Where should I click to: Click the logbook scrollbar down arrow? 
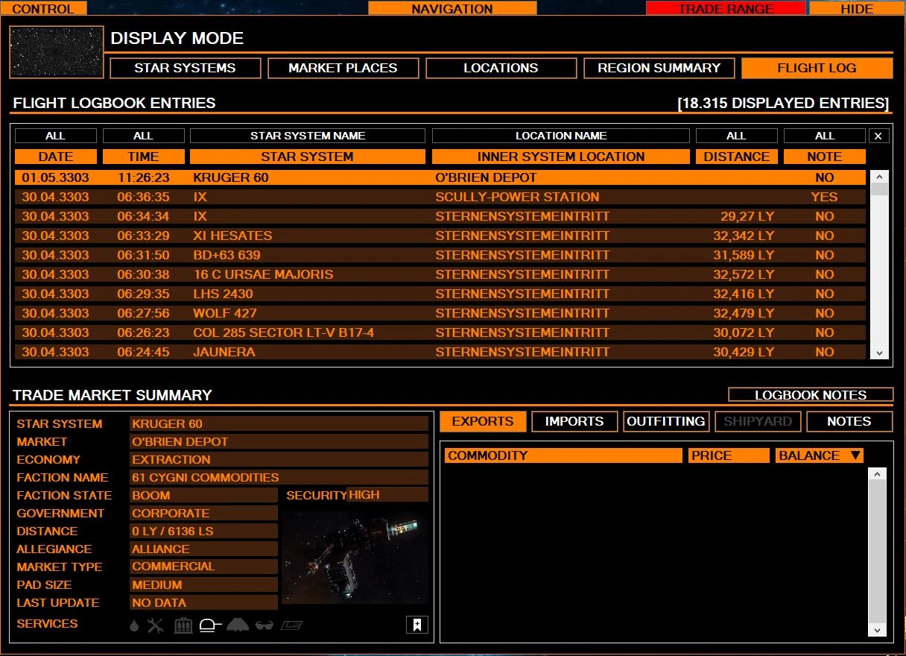coord(879,353)
